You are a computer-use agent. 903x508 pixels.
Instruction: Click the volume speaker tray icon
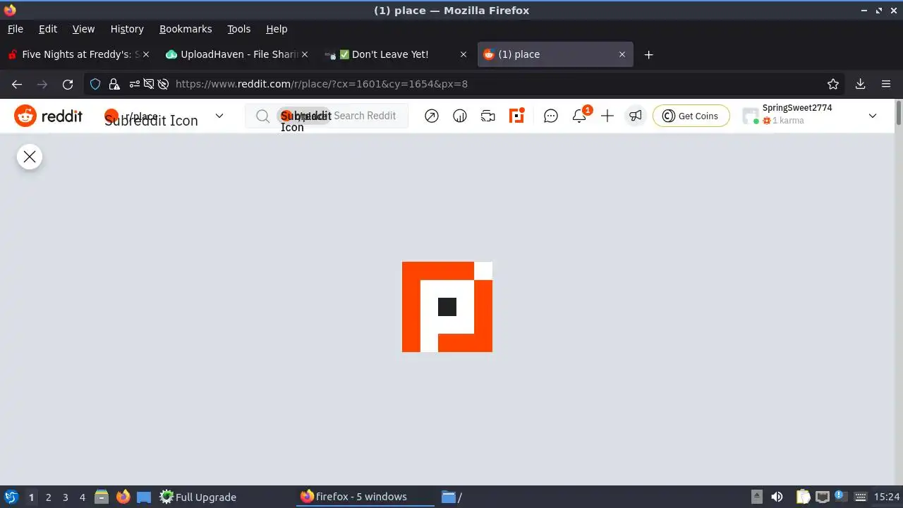(x=777, y=497)
